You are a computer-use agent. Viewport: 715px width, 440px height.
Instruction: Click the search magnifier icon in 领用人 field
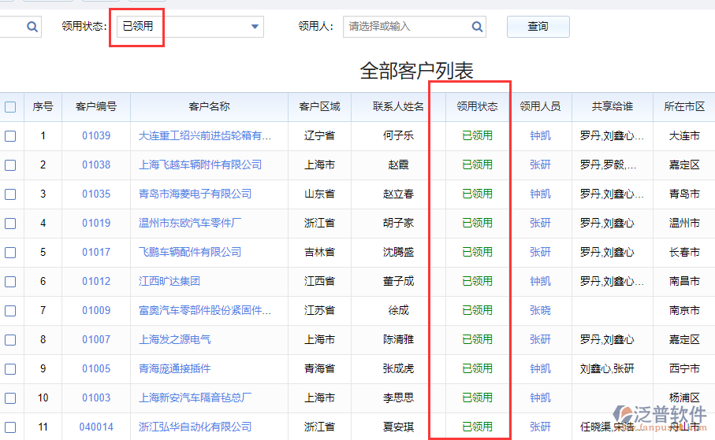coord(477,27)
